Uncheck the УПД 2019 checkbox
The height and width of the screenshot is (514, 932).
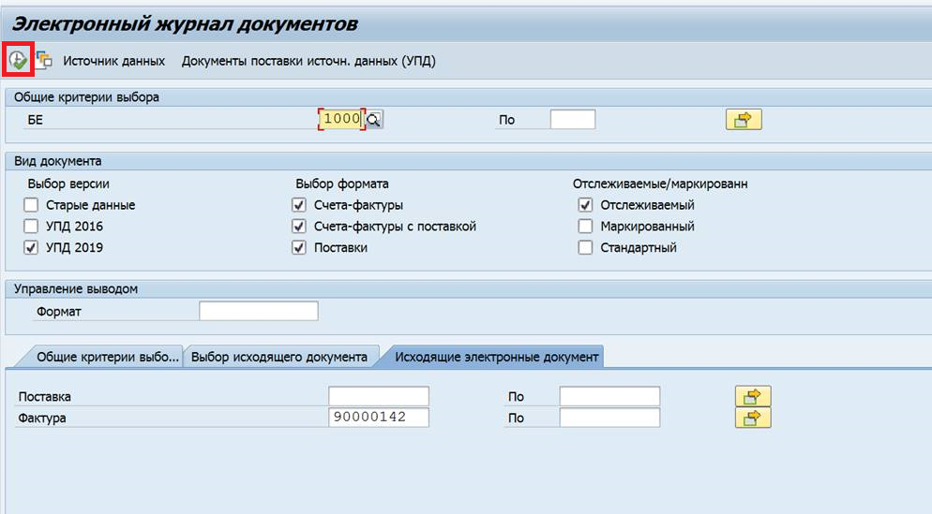[32, 248]
